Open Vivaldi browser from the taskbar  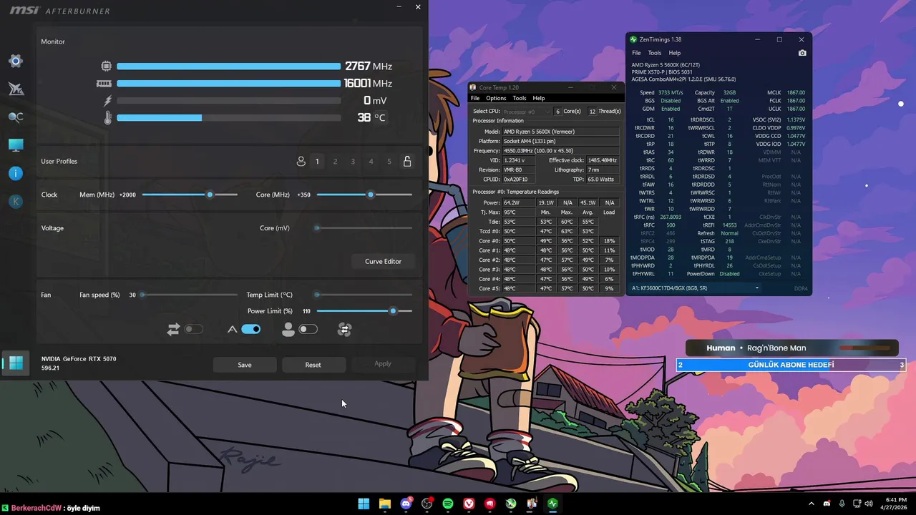tap(469, 504)
